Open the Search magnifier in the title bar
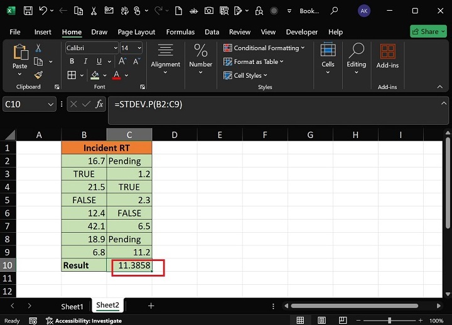 334,11
